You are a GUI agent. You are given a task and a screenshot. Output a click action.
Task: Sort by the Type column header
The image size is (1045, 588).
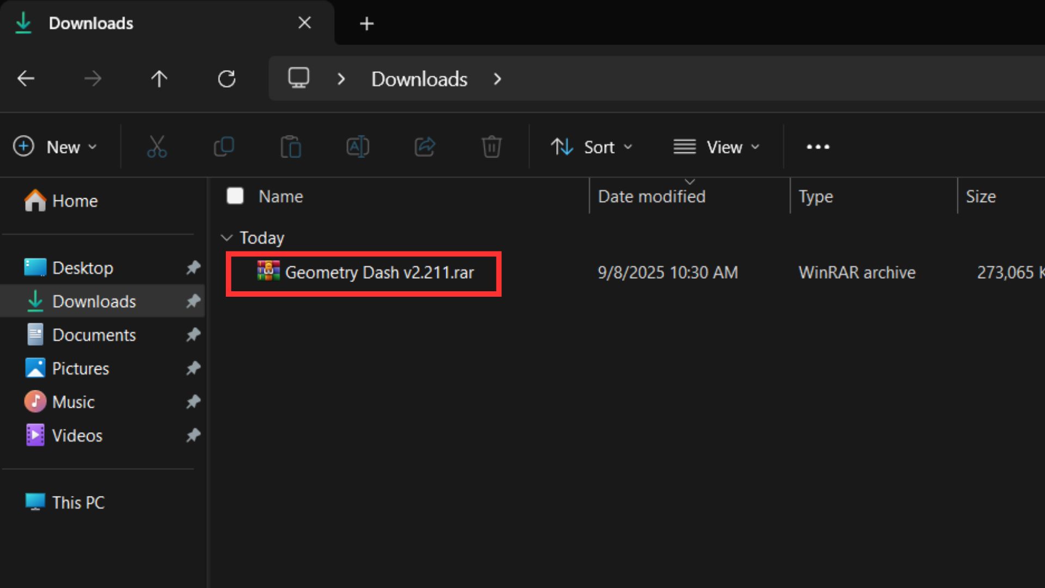pyautogui.click(x=815, y=196)
